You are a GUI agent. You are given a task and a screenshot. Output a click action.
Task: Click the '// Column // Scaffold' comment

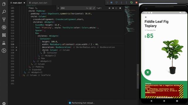[38, 75]
